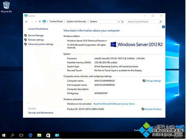Open the Store from taskbar
The width and height of the screenshot is (186, 139).
pyautogui.click(x=48, y=135)
